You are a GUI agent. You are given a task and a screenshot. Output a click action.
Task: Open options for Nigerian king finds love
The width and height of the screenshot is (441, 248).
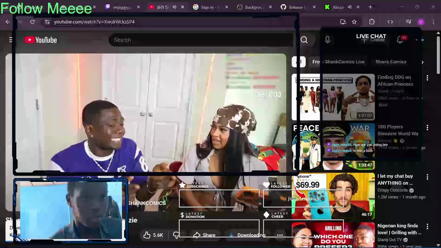[x=427, y=227]
